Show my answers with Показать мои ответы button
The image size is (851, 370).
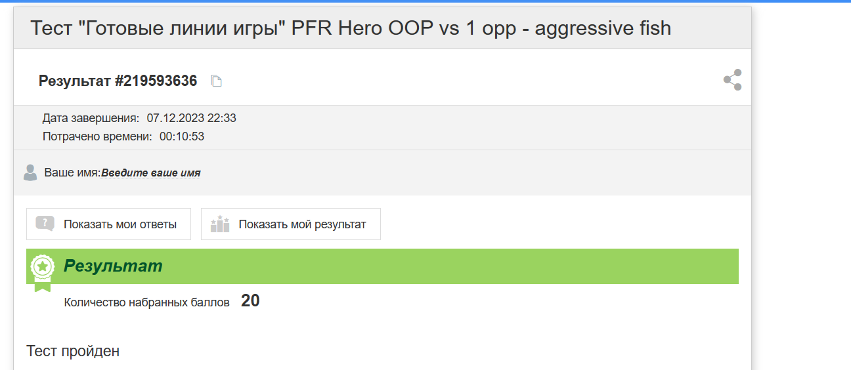pos(108,224)
